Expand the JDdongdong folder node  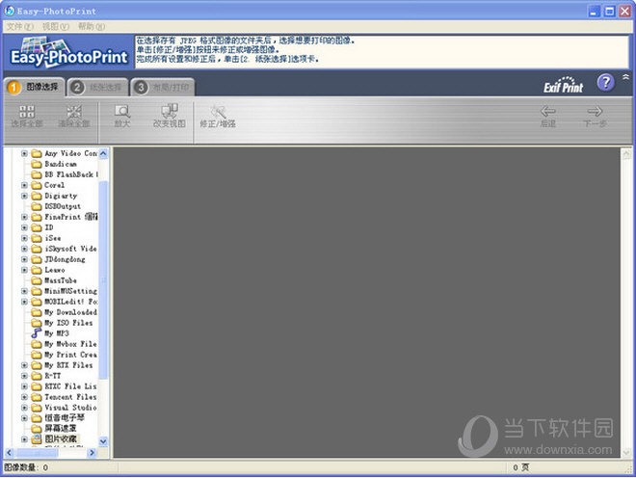(24, 259)
